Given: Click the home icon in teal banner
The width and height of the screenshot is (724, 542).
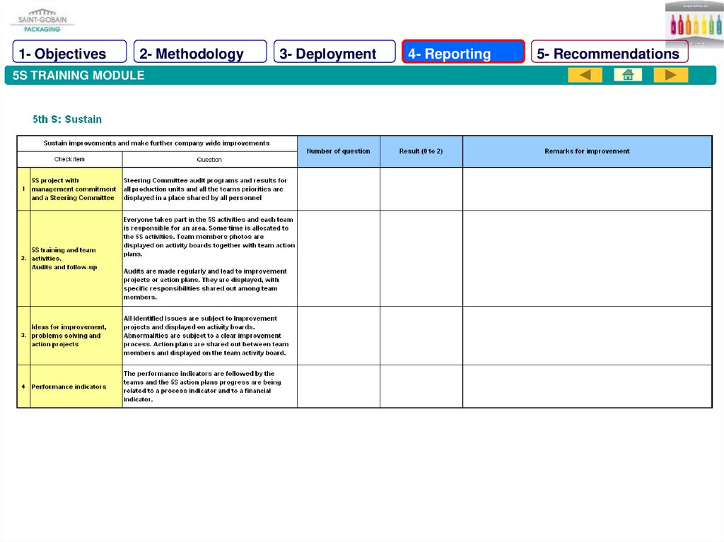Looking at the screenshot, I should (x=628, y=75).
